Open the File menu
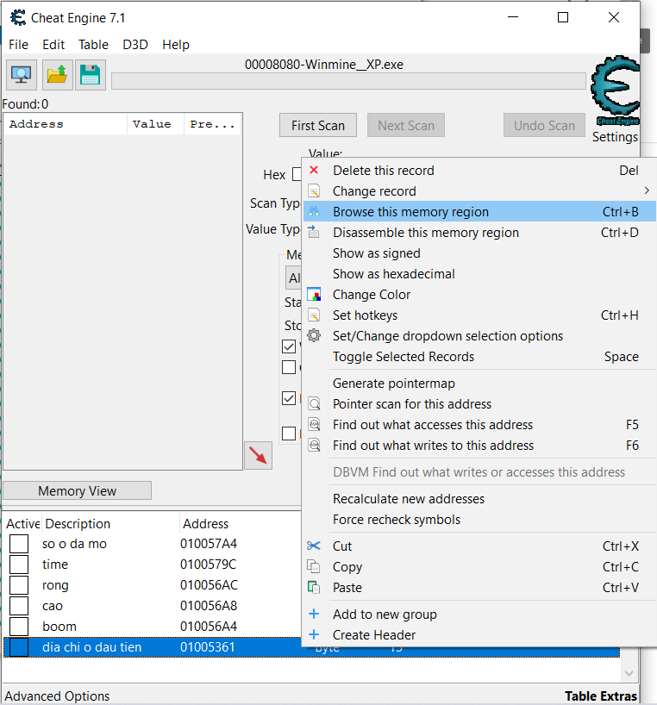 click(18, 45)
